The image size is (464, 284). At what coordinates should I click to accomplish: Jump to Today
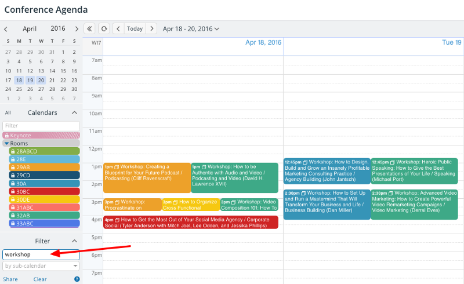click(x=135, y=29)
